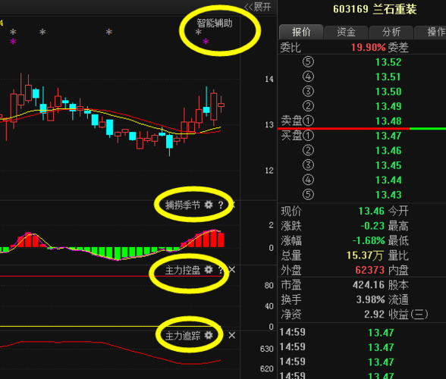Select buy level 1 price 13.47
The image size is (446, 379).
pos(388,136)
